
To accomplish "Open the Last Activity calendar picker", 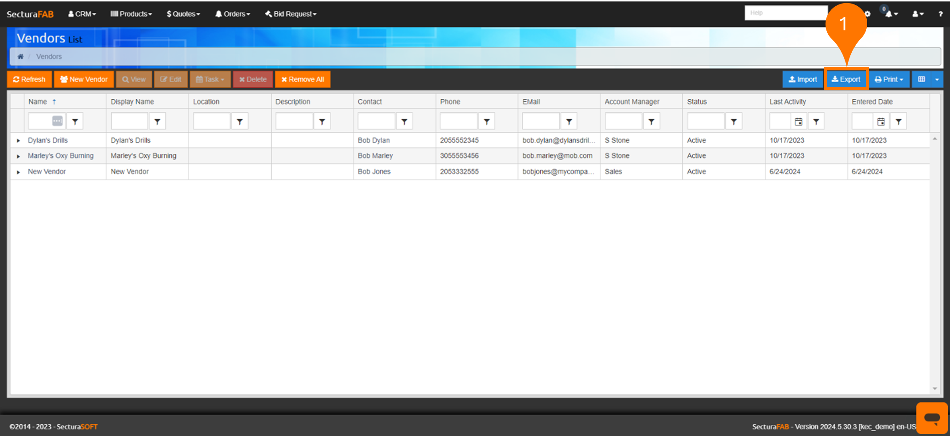I will tap(799, 121).
